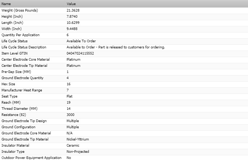The width and height of the screenshot is (248, 160).
Task: Select the Nickel-Yttrium tip material value
Action: [x=78, y=139]
